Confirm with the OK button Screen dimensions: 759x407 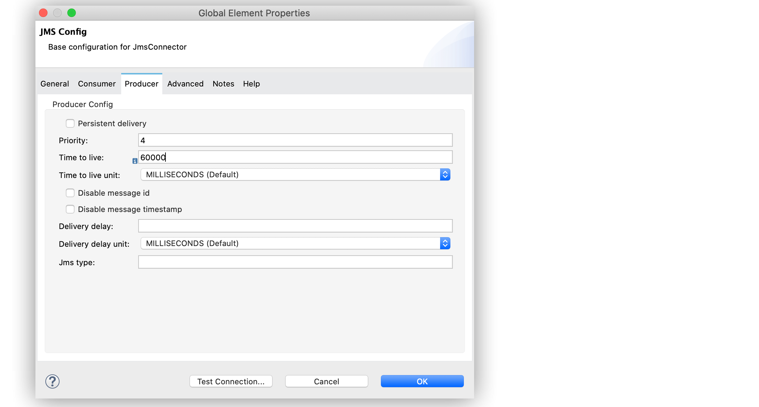[x=422, y=381]
